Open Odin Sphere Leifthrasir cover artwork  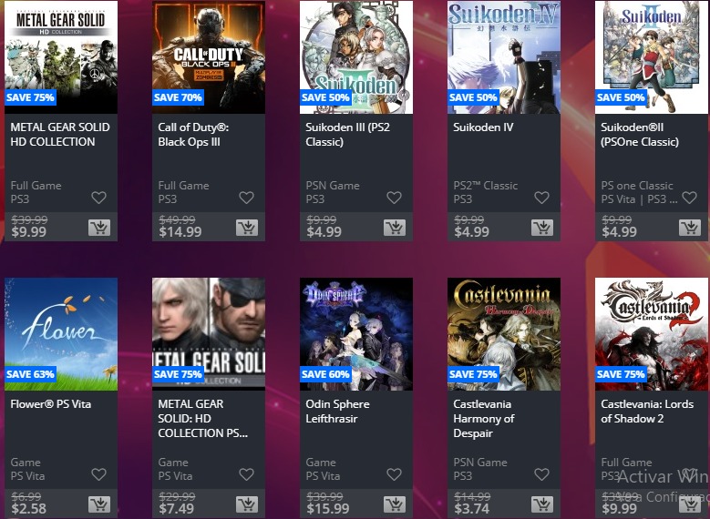pyautogui.click(x=356, y=334)
